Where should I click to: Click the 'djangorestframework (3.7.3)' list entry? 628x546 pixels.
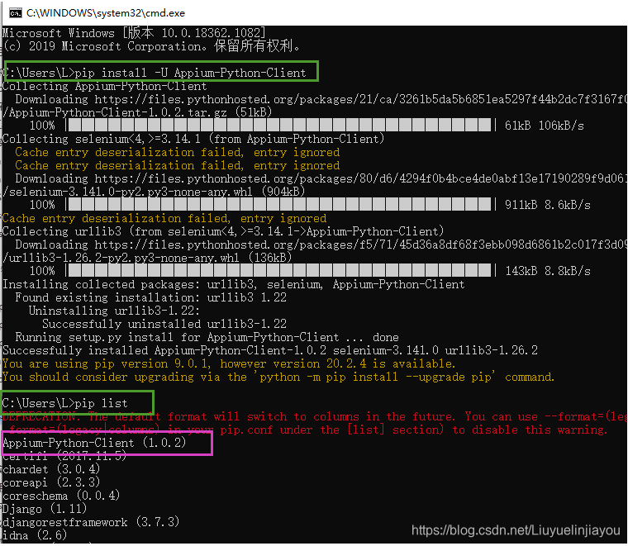point(91,522)
